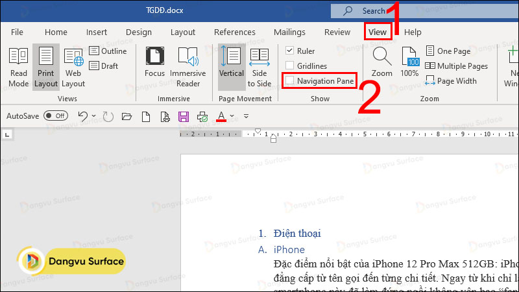This screenshot has height=292, width=519.
Task: Click Quick Print icon
Action: [202, 116]
